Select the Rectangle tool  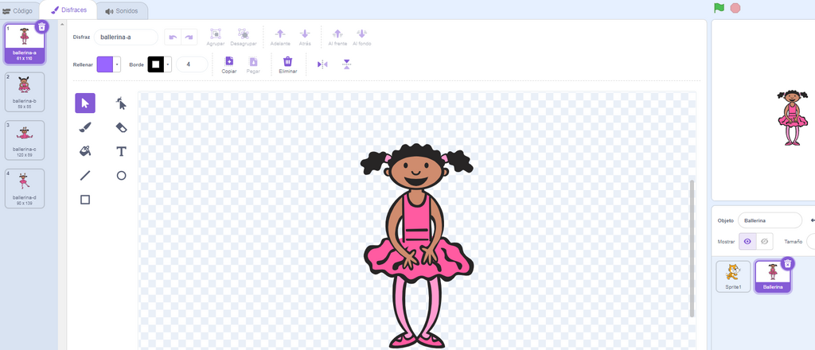click(x=85, y=200)
